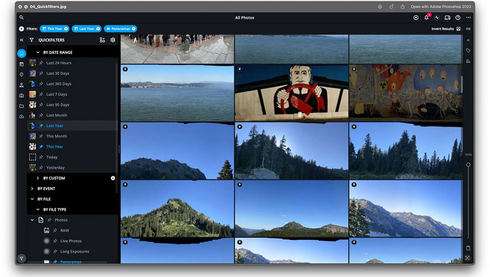Open the colorful fish mural photo

(405, 93)
